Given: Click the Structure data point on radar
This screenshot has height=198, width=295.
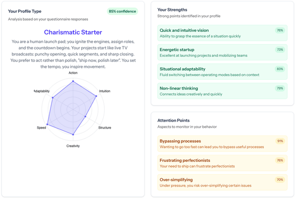Looking at the screenshot, I should (x=85, y=116).
